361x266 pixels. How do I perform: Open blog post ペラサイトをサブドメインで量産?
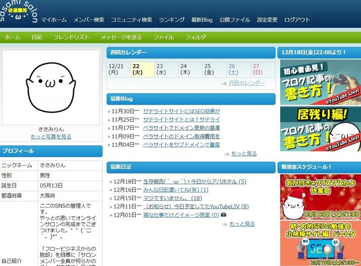pos(181,145)
